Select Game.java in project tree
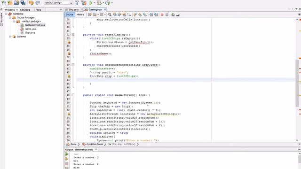301x169 pixels. (31, 29)
